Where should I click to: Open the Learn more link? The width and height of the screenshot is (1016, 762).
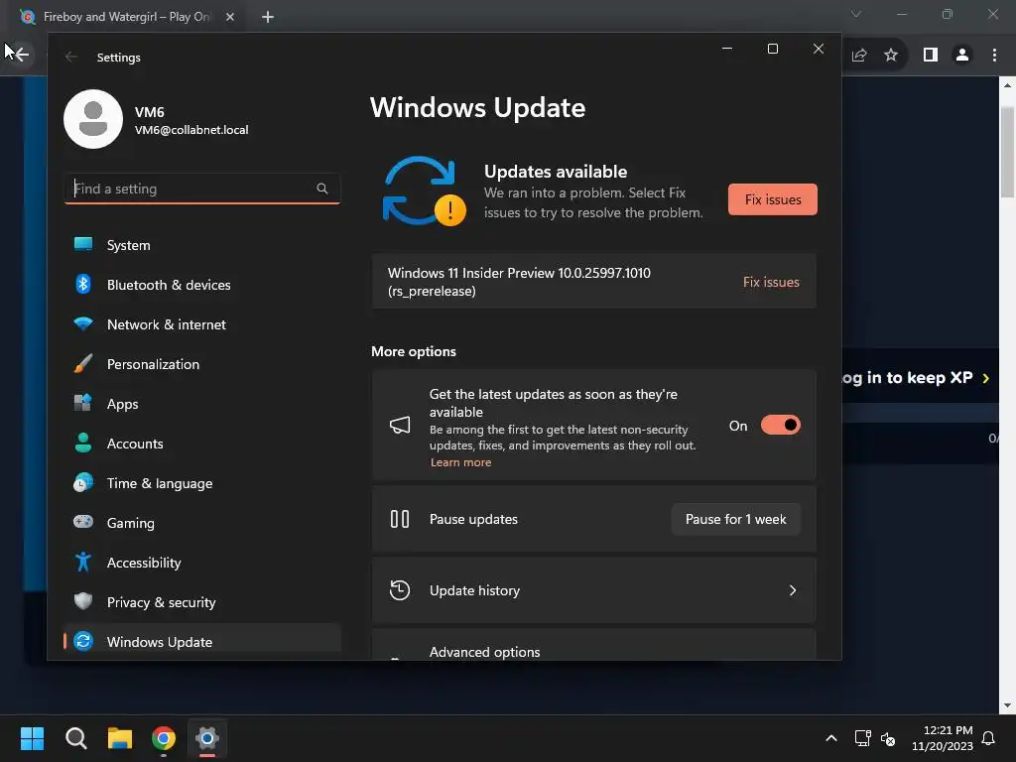(460, 462)
